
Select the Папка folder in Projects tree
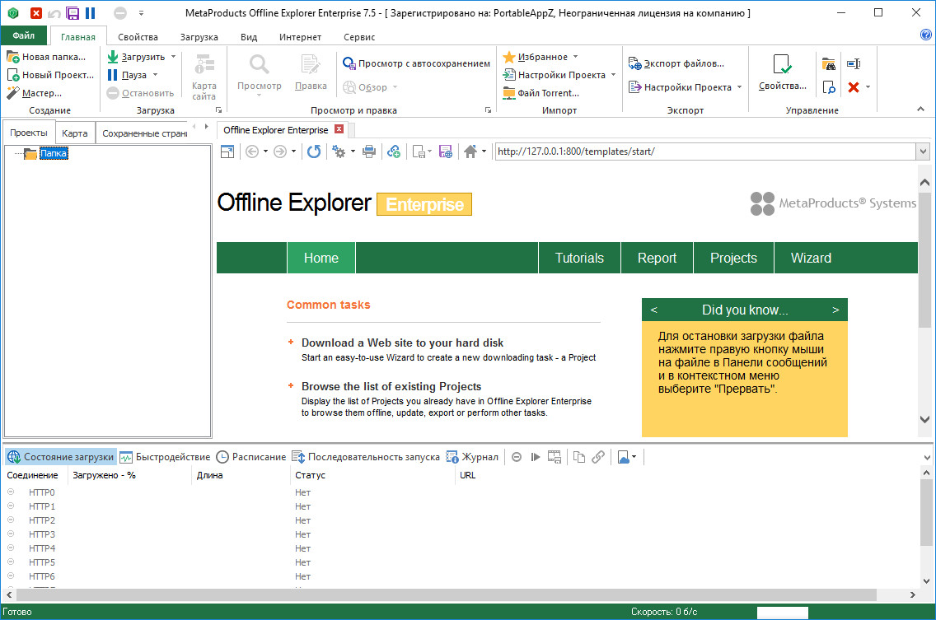pyautogui.click(x=54, y=153)
